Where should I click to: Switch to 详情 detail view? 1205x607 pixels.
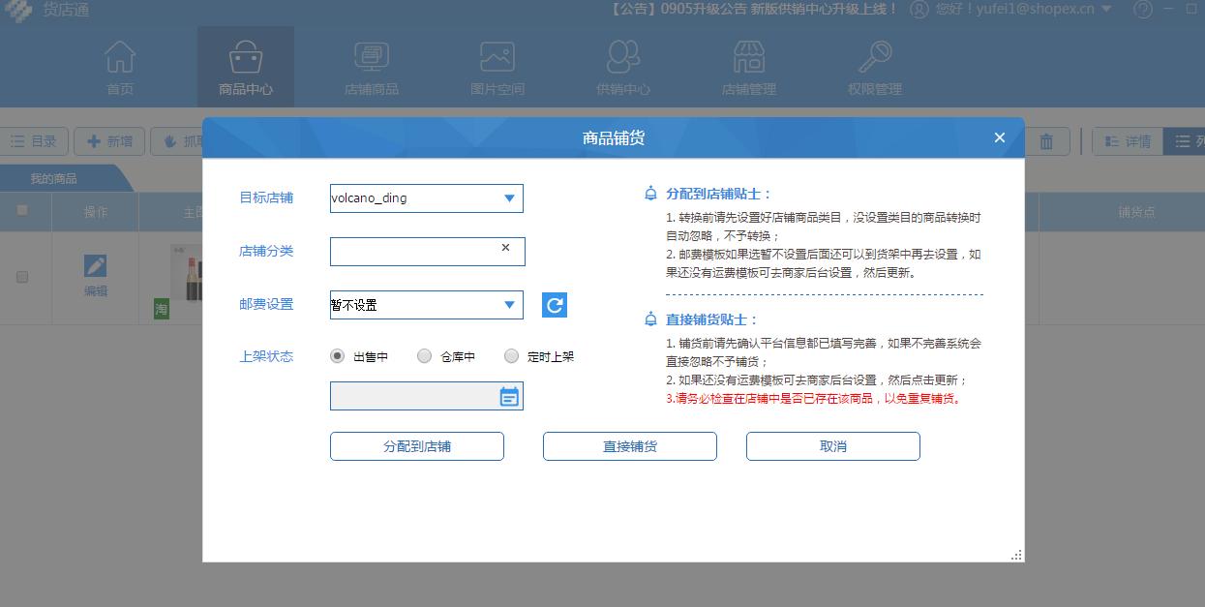pyautogui.click(x=1129, y=140)
